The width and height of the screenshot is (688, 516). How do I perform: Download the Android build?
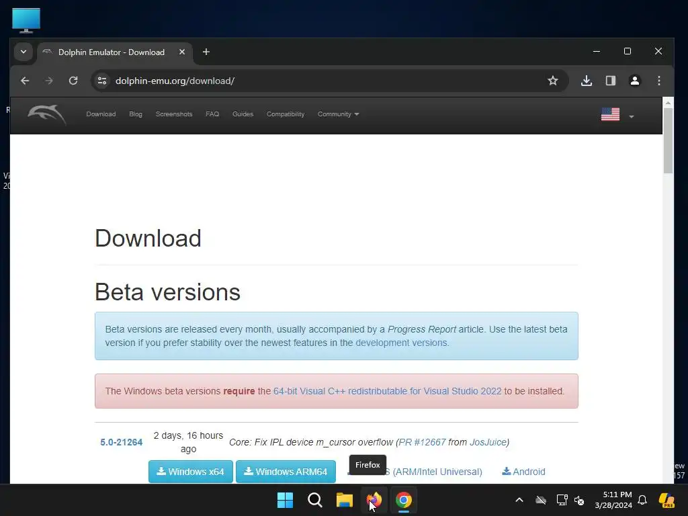(x=523, y=472)
